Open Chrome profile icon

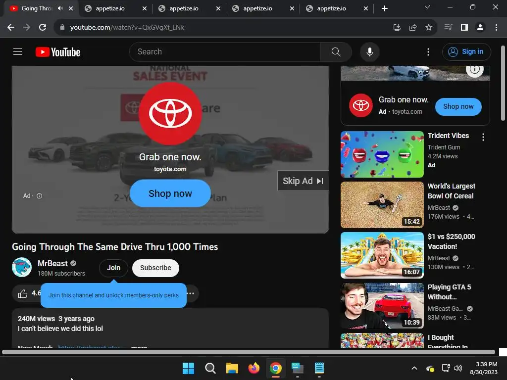tap(480, 28)
